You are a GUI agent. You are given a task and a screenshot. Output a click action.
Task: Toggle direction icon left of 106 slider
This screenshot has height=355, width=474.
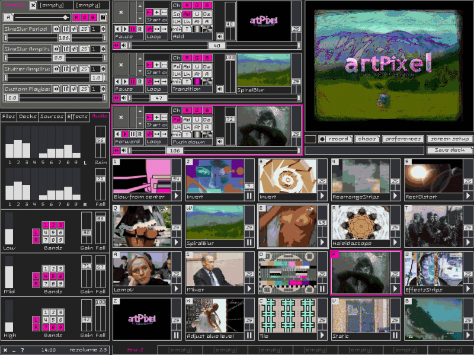click(x=116, y=151)
